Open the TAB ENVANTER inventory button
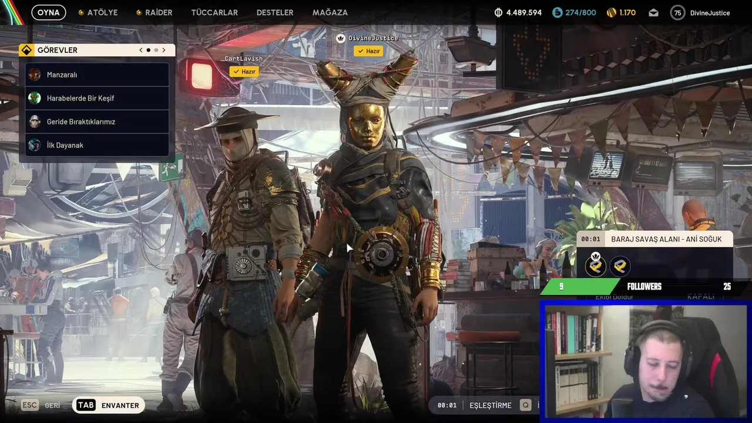This screenshot has width=752, height=423. pos(109,405)
